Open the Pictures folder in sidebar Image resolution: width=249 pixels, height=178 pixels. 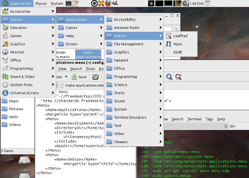click(x=12, y=109)
